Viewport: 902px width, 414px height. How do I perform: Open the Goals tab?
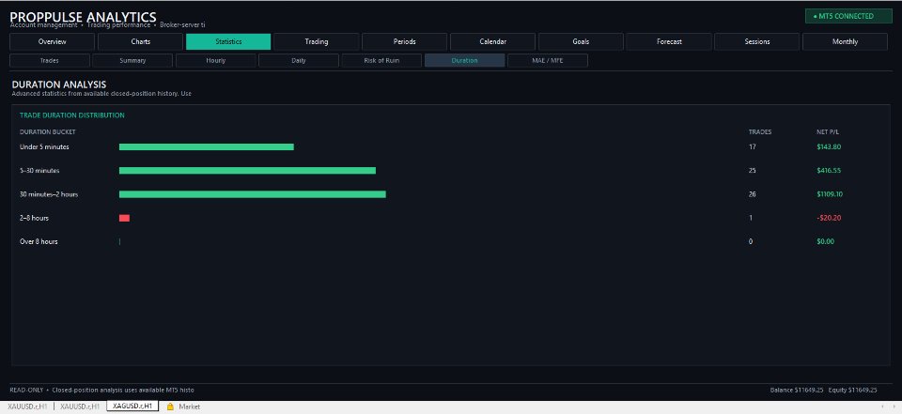(581, 41)
